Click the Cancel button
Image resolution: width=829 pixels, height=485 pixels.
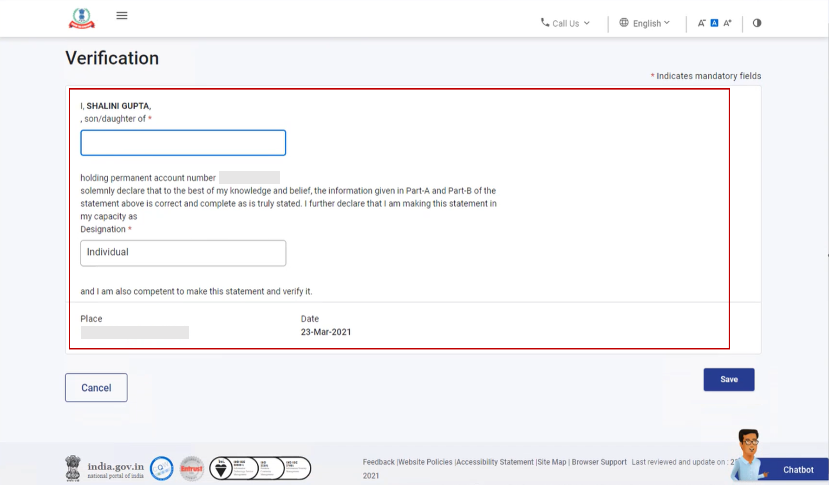coord(96,388)
